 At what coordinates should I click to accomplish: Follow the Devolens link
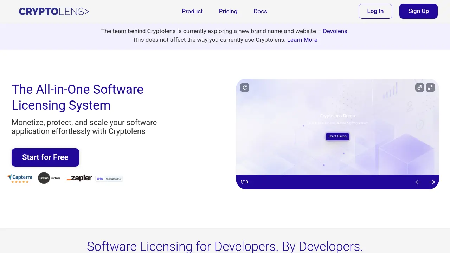pos(335,31)
